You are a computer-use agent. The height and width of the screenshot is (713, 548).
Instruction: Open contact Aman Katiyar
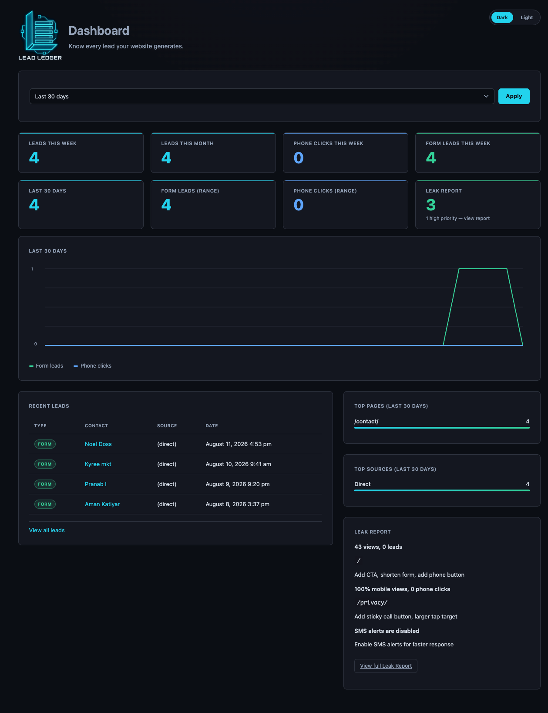pyautogui.click(x=102, y=504)
